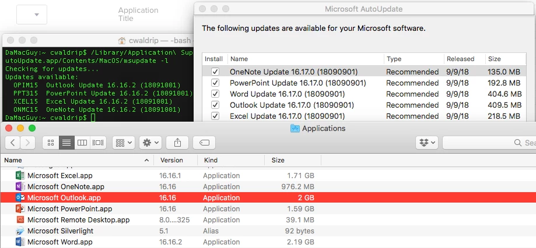Select OneNote Update 16.17.0 row in AutoUpdate
Image resolution: width=536 pixels, height=248 pixels.
point(364,72)
